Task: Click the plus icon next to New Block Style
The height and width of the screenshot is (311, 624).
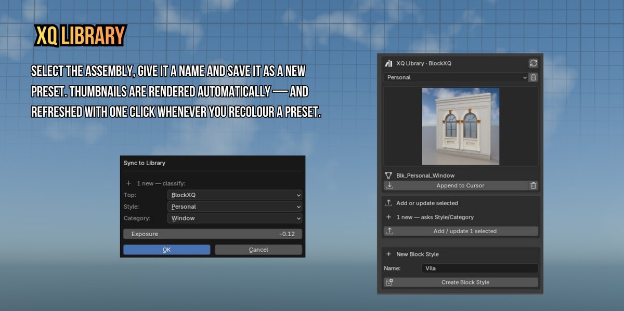Action: click(388, 254)
